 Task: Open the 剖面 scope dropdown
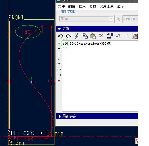(x=86, y=19)
